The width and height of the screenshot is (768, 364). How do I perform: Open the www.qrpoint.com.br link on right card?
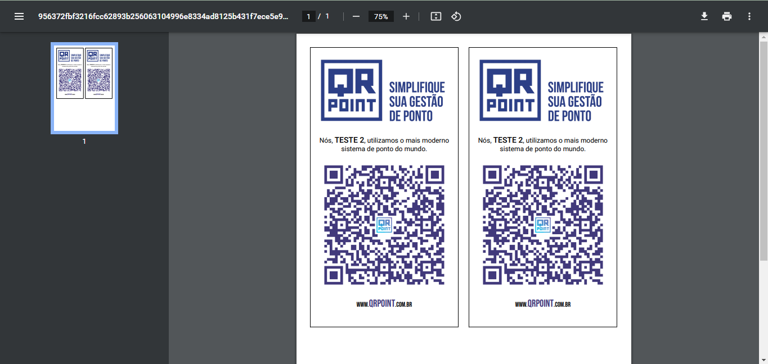[x=543, y=304]
